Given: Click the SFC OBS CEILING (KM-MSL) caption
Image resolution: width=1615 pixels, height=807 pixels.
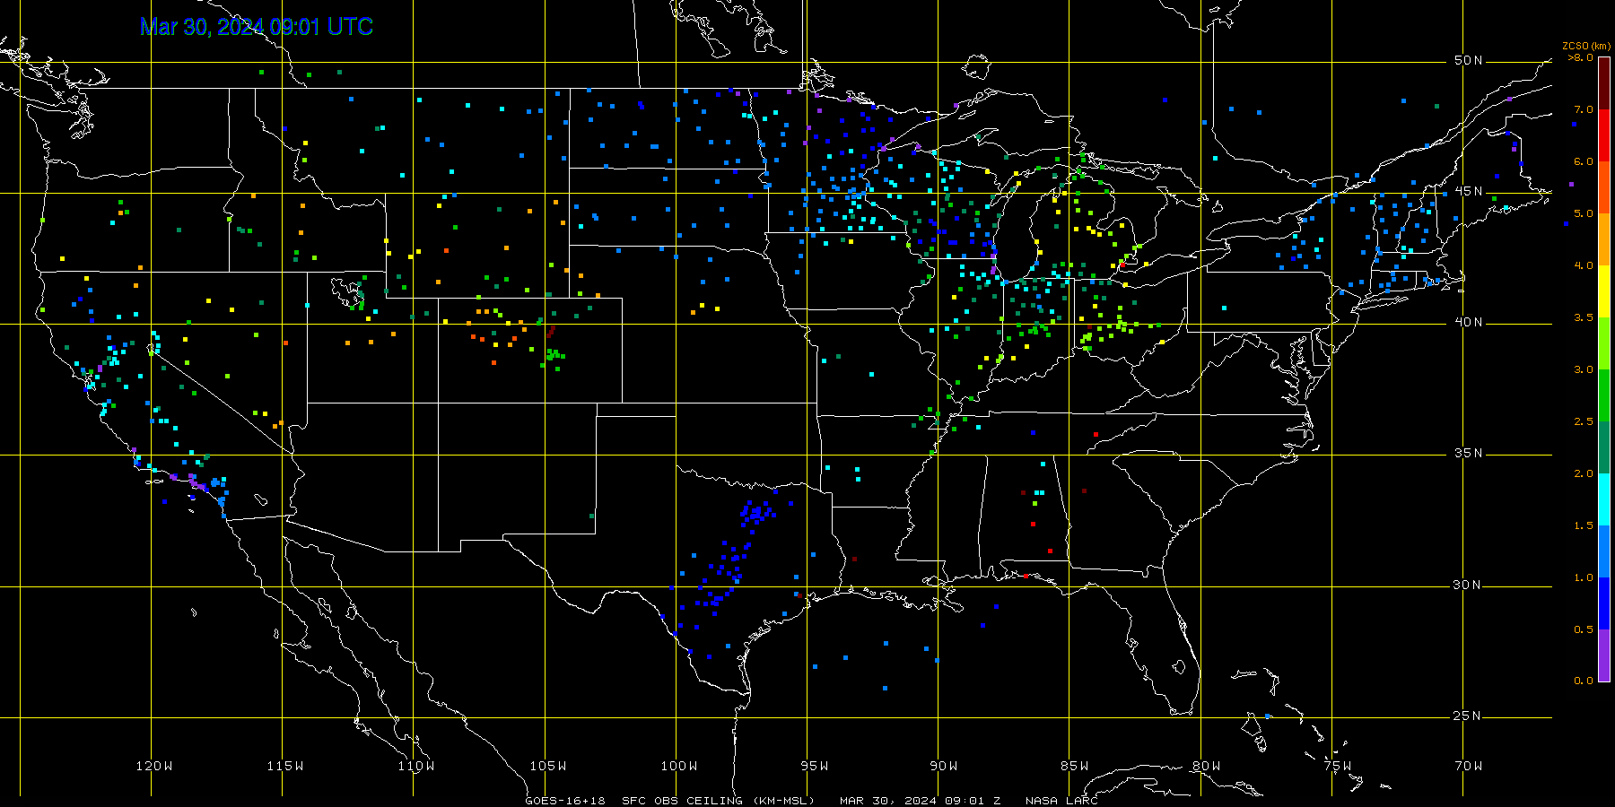Looking at the screenshot, I should (718, 800).
